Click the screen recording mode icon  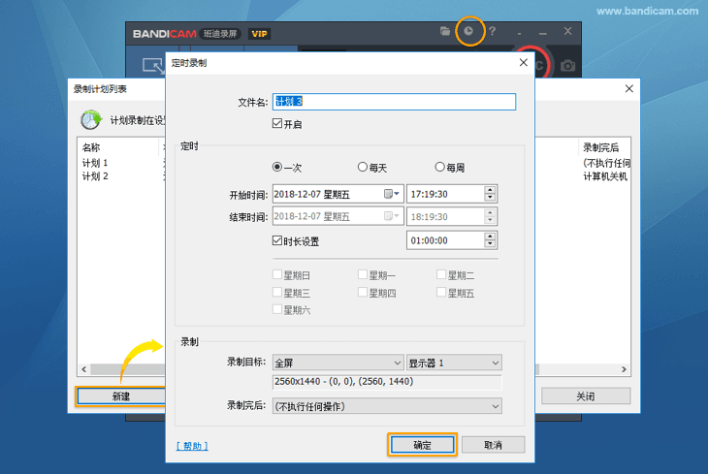152,66
